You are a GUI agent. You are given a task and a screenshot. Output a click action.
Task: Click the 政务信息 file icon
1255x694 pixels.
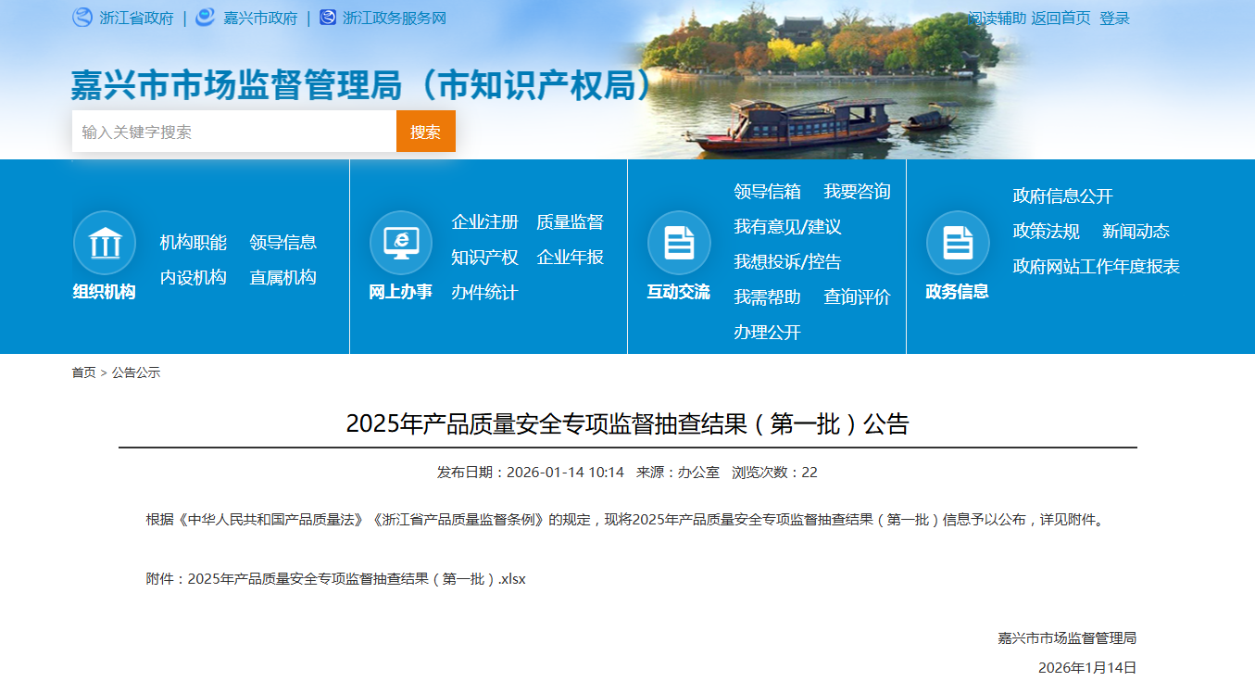958,241
